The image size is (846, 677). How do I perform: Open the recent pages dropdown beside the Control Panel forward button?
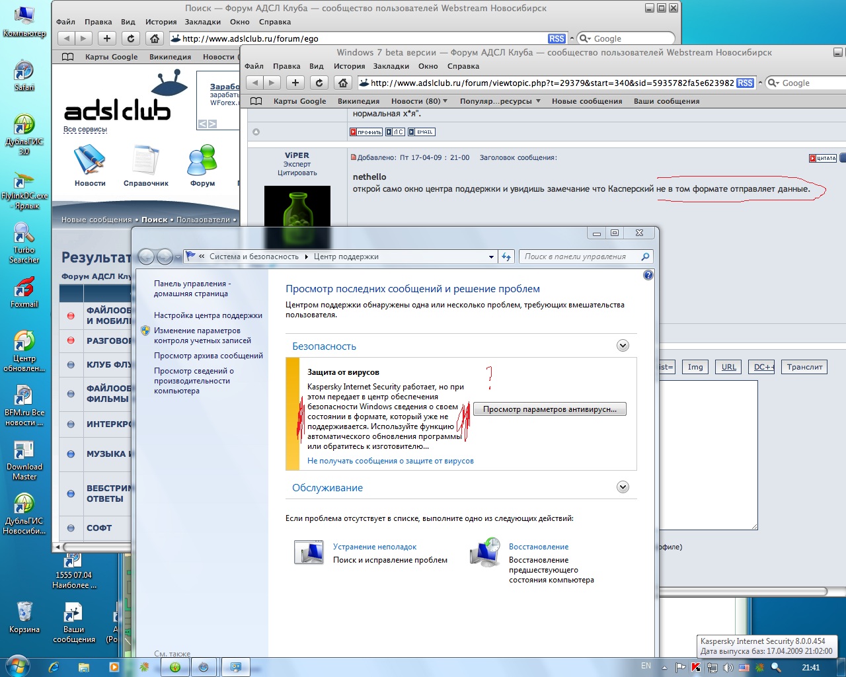(x=178, y=257)
